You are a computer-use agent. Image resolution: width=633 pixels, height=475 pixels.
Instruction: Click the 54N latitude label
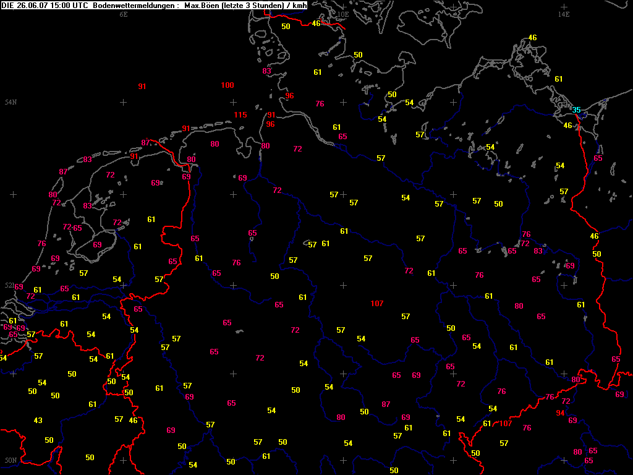[11, 102]
